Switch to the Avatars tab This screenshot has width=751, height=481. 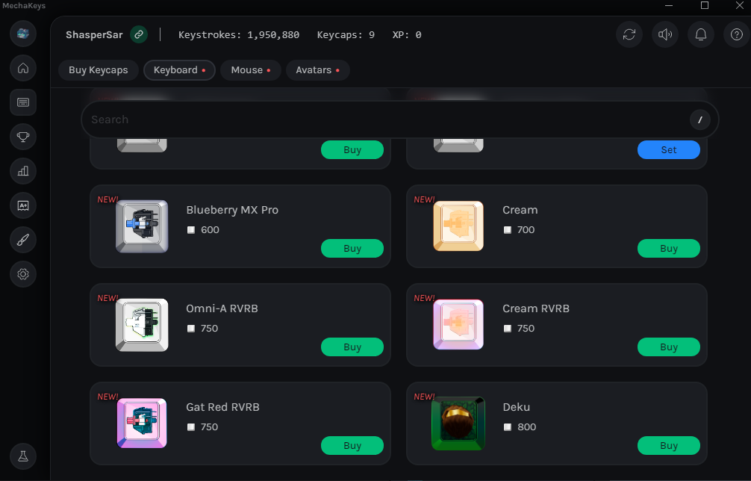[x=317, y=70]
